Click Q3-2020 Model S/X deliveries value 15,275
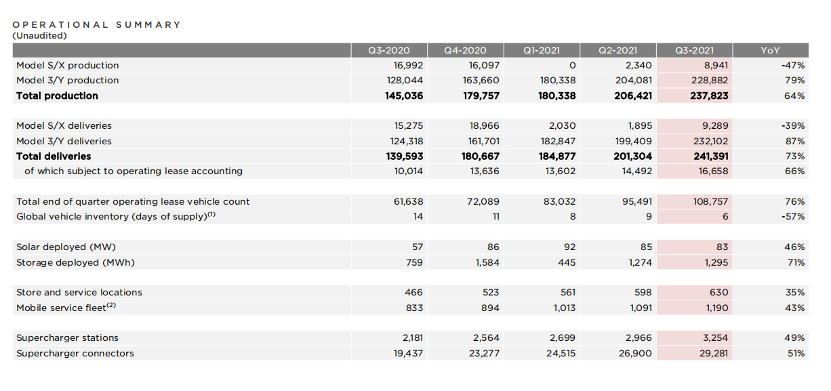Viewport: 831px width, 391px height. (x=408, y=126)
